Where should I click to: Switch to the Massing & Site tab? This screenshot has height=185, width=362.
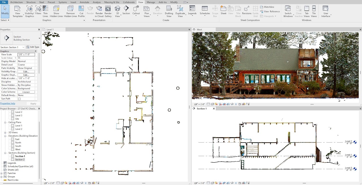point(112,2)
